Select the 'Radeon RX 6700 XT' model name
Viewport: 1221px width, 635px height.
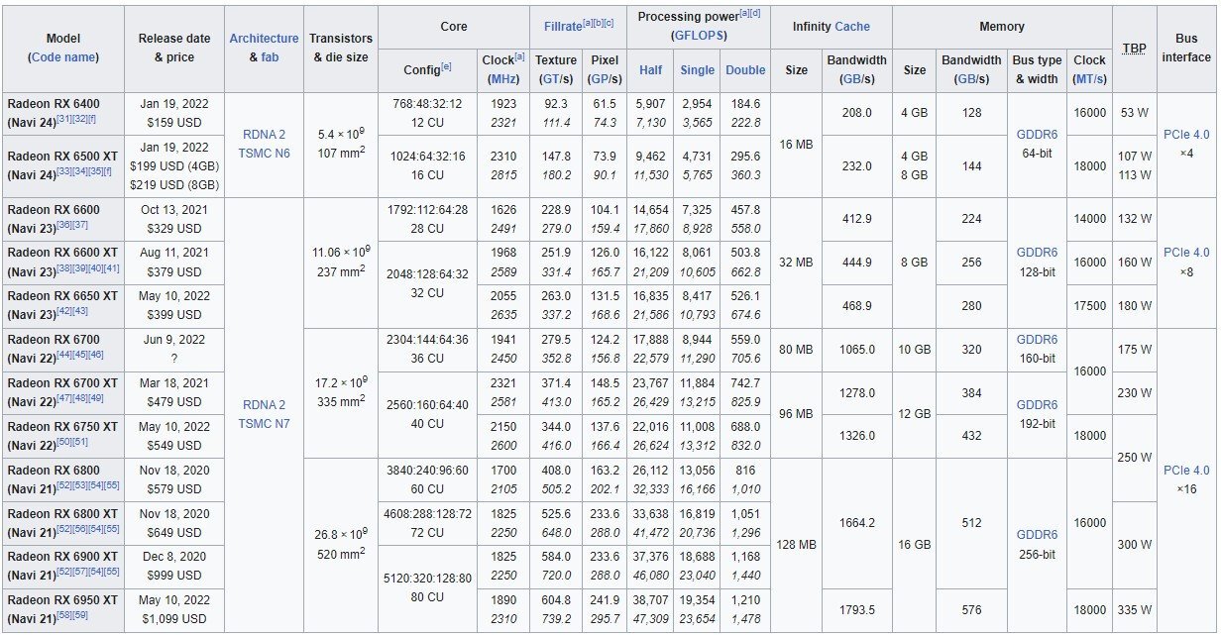(62, 382)
